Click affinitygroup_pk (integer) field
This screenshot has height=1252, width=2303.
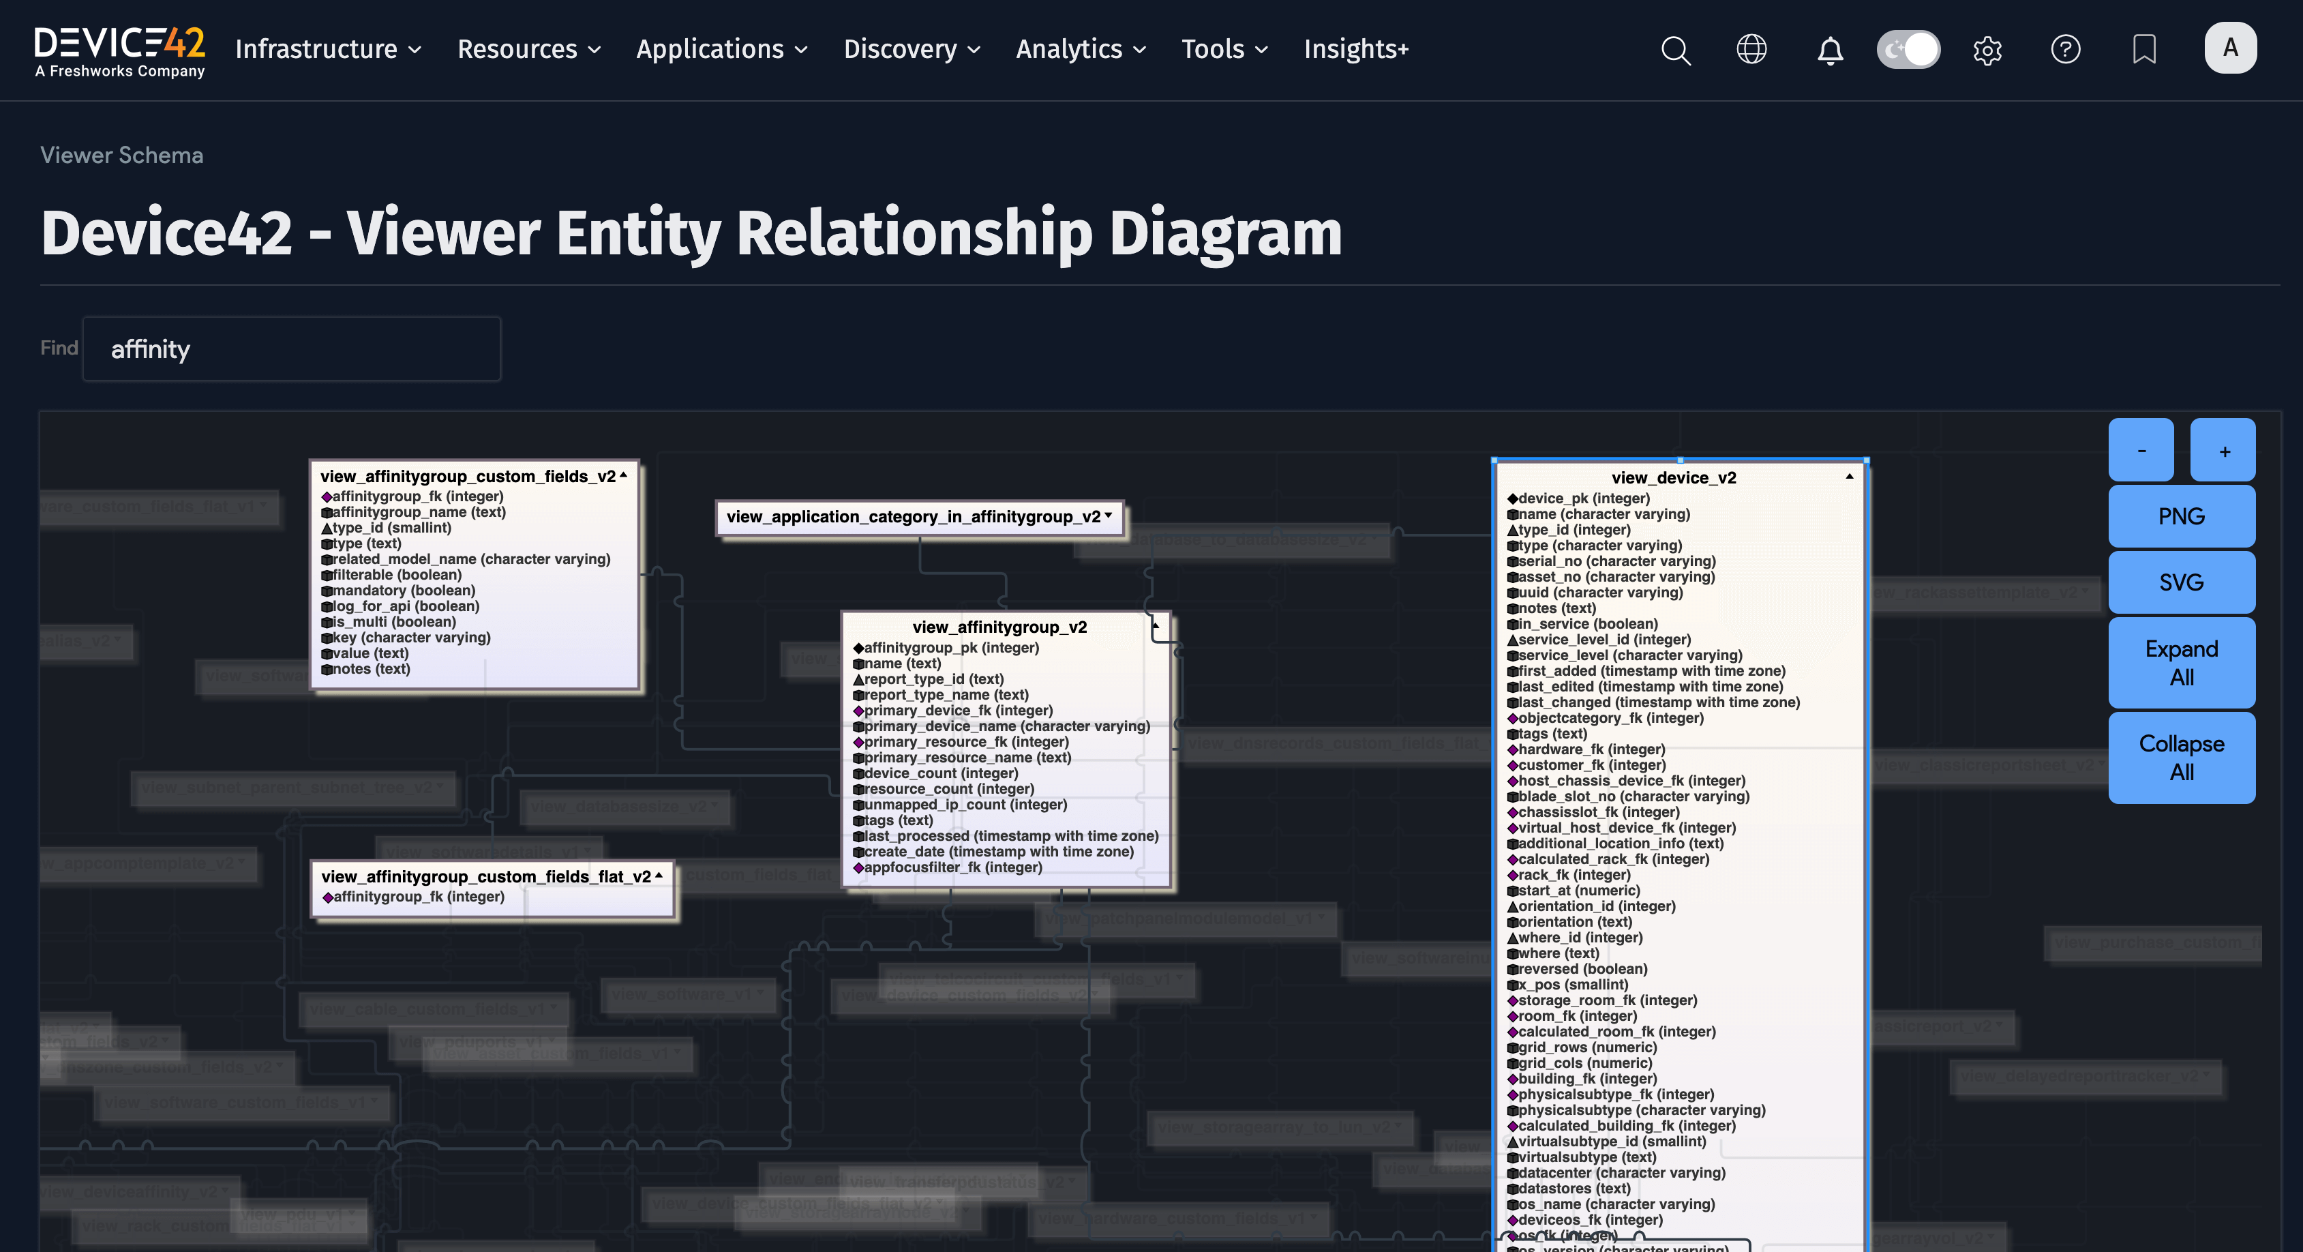click(x=946, y=647)
